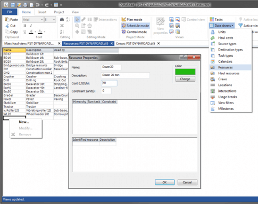The image size is (258, 204).
Task: Click the Copy icon in Clipboard group
Action: coord(7,32)
